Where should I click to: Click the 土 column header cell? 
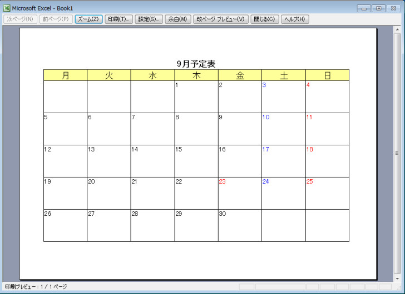284,75
